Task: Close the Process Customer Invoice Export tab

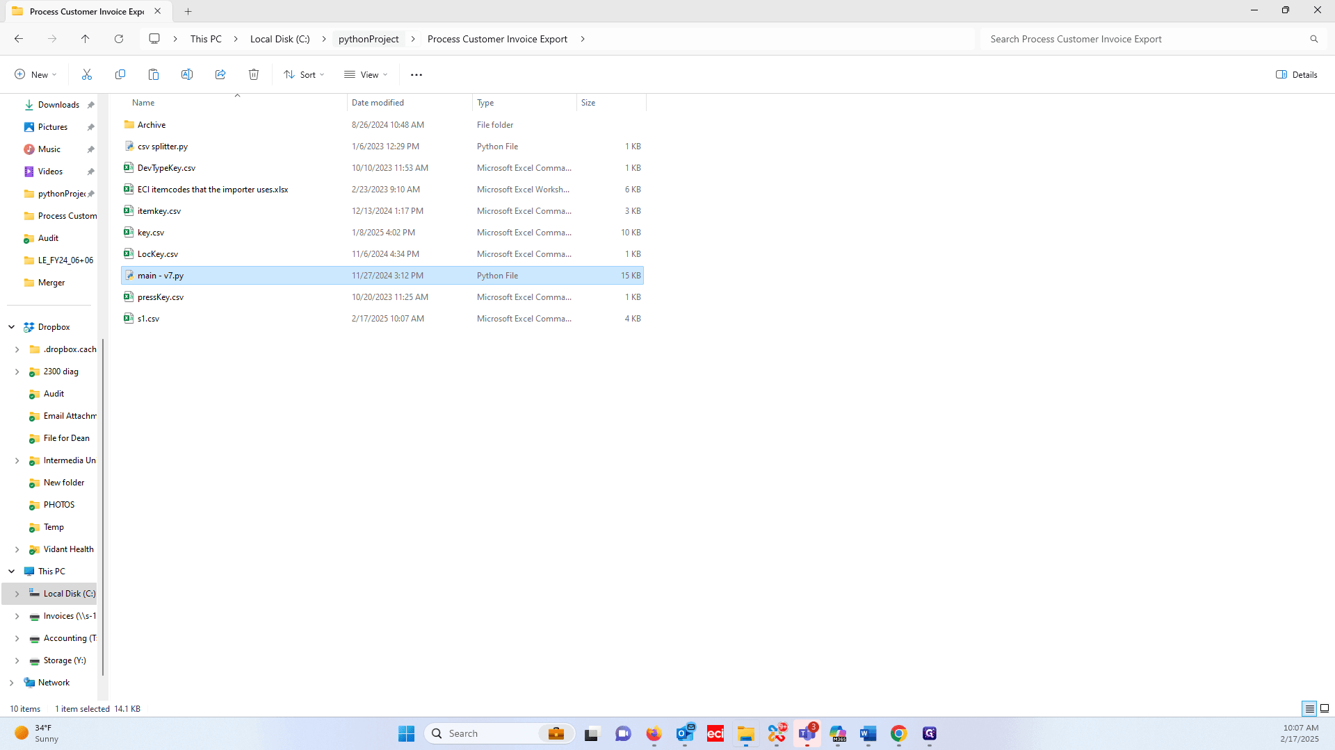Action: click(158, 11)
